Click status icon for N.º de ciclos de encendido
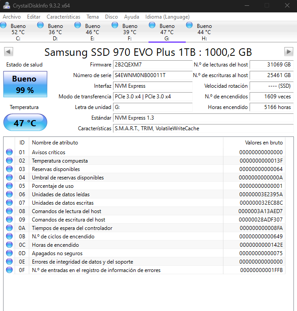297x311 pixels. click(9, 237)
